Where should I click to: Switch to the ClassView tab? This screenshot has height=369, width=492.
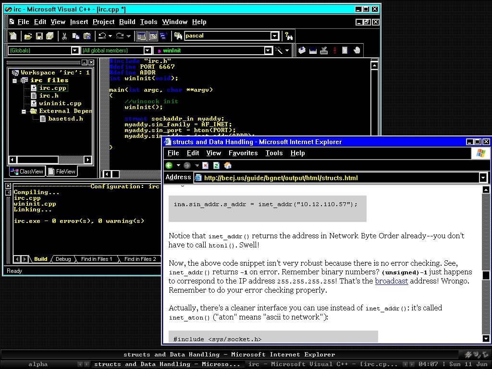click(27, 172)
